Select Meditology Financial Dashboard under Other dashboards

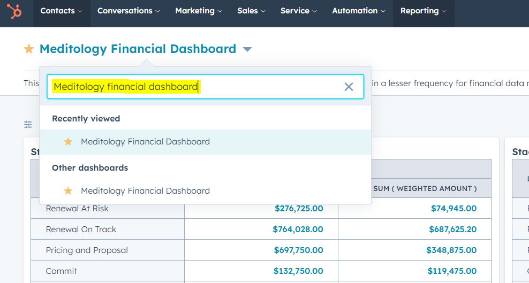[x=145, y=191]
